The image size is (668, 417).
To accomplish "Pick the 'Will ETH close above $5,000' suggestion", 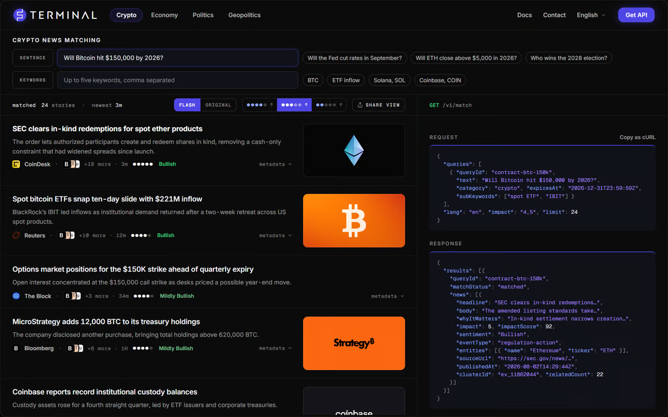I will (x=466, y=58).
